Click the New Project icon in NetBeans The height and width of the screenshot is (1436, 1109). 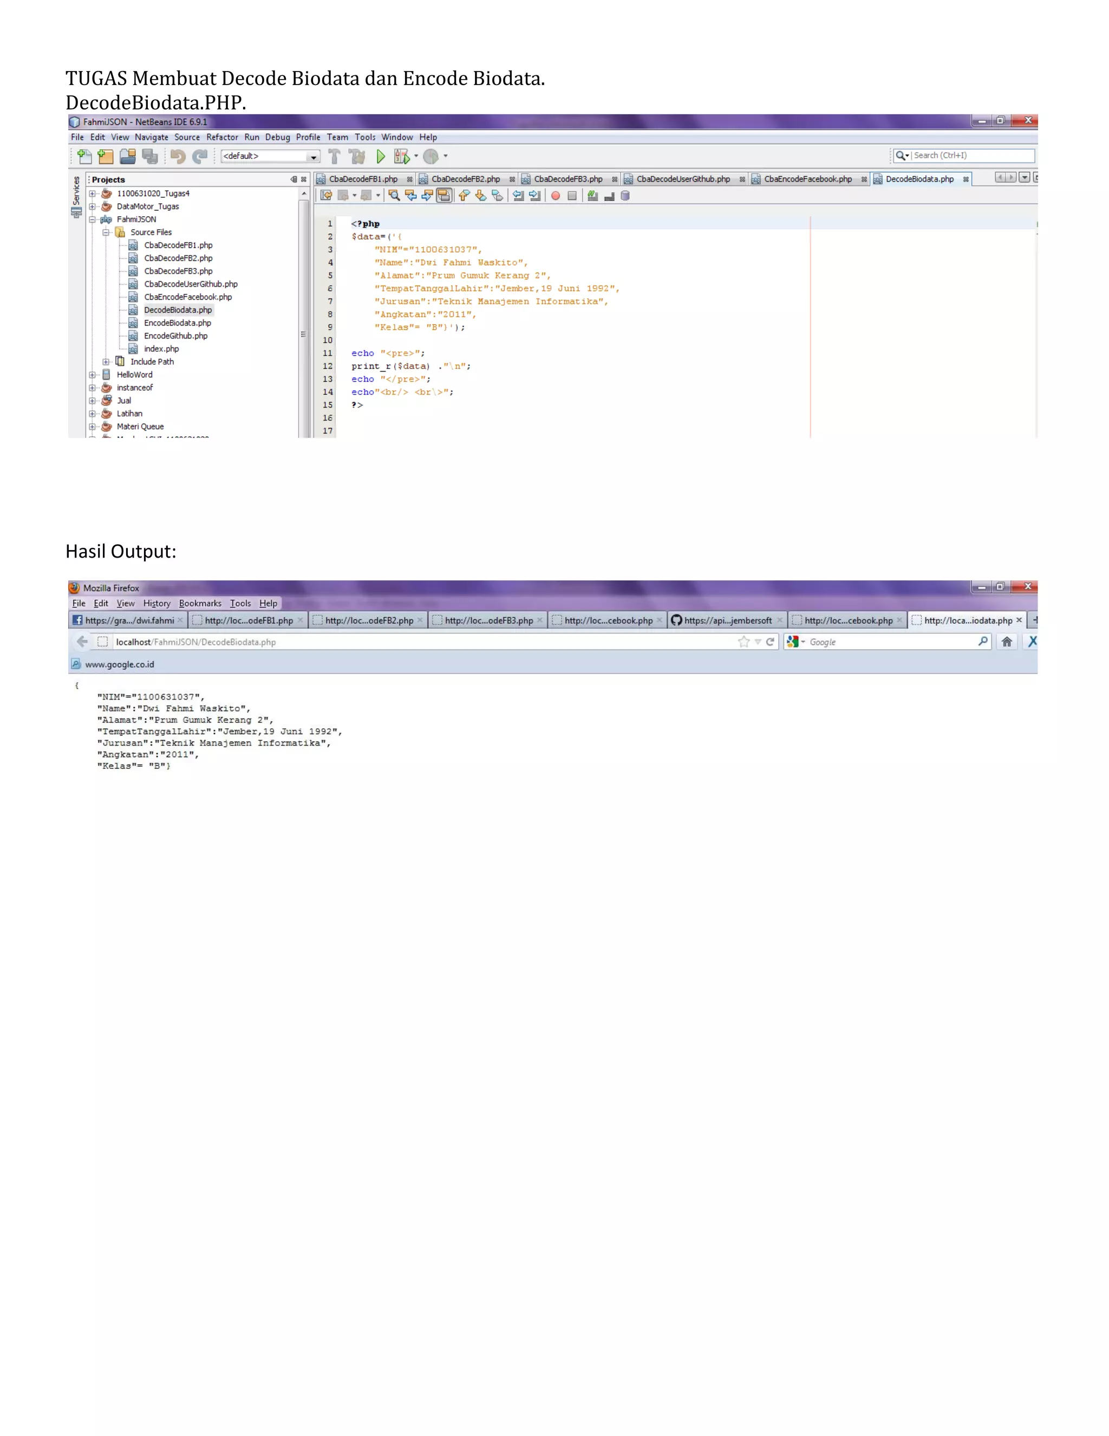click(105, 156)
